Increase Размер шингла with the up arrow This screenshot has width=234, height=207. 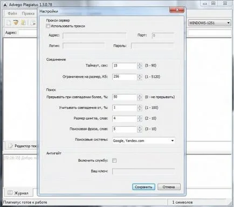(140, 117)
